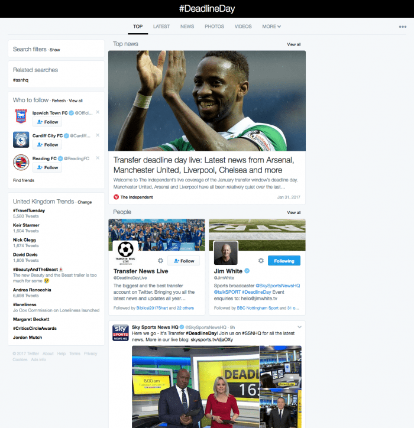
Task: Click the Ipswich Town FC crest avatar
Action: click(21, 116)
